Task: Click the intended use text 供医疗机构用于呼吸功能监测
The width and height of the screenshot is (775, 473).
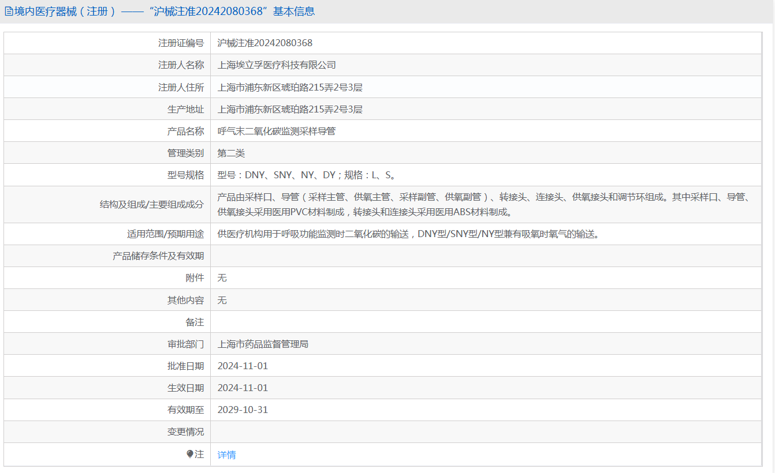Action: click(408, 234)
